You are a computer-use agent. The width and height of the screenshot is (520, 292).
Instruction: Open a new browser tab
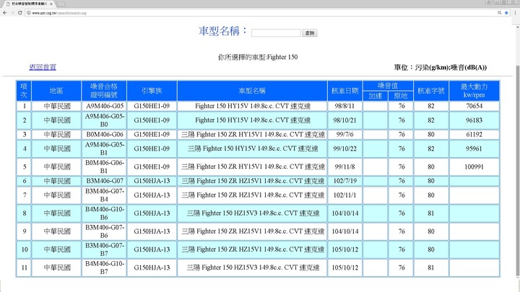pos(61,4)
